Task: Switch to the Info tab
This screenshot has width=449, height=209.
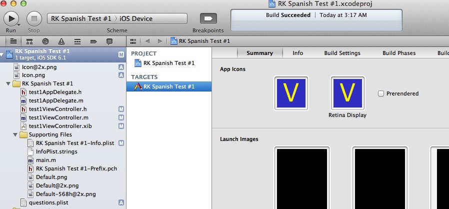Action: [298, 53]
